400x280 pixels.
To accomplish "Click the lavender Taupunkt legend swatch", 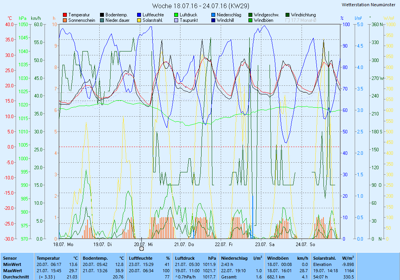I will click(x=176, y=20).
